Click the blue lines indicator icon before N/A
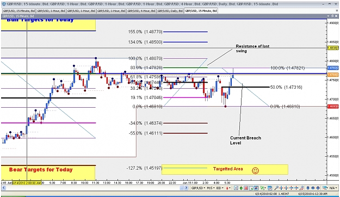 click(x=325, y=188)
